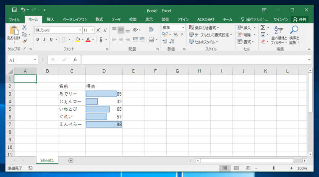Click the 条件付き書式 button

(x=204, y=28)
